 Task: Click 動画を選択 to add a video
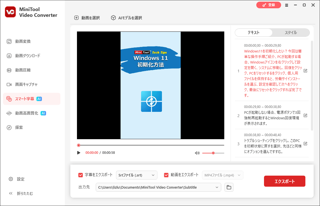pos(87,18)
